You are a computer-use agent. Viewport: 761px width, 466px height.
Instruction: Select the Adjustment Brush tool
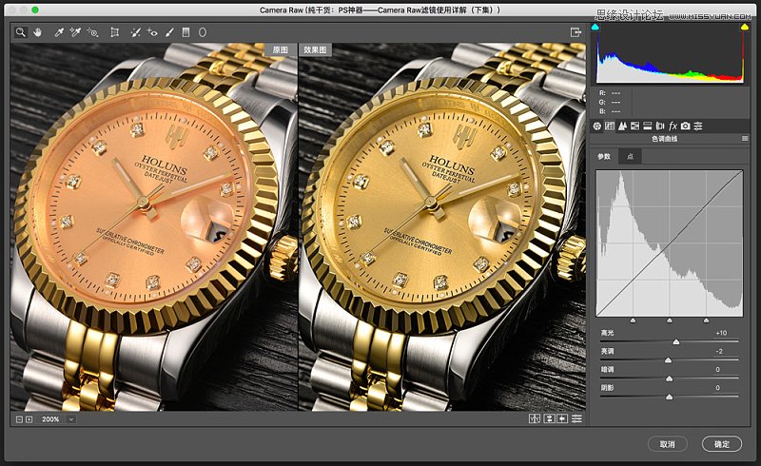pyautogui.click(x=169, y=31)
